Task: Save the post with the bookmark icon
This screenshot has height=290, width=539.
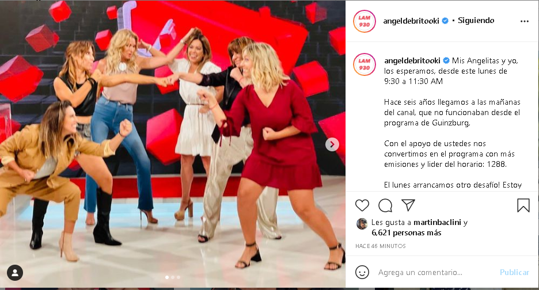Action: pos(523,205)
